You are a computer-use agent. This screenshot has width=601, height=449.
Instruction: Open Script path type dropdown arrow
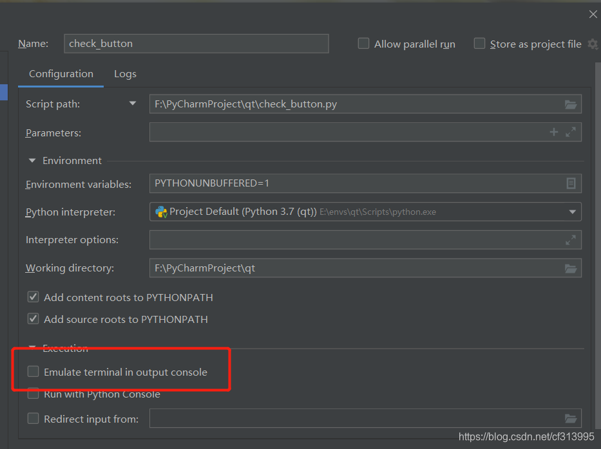pos(133,104)
